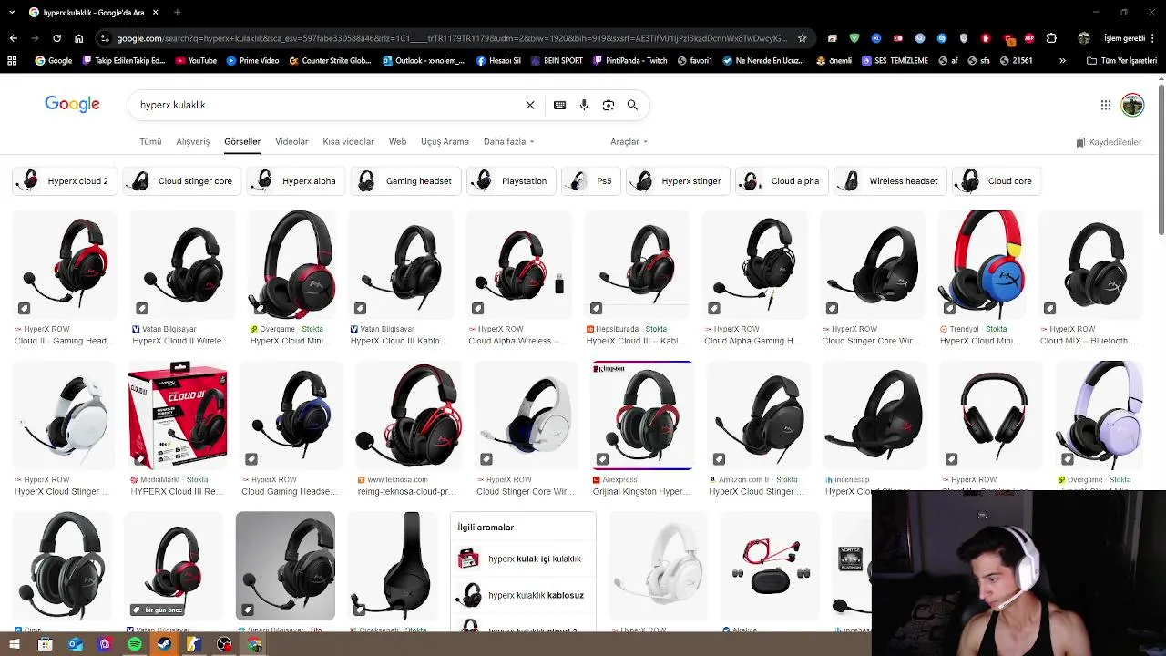Open the Tüm Yer İşaretleri folder
The width and height of the screenshot is (1166, 656).
click(1121, 61)
